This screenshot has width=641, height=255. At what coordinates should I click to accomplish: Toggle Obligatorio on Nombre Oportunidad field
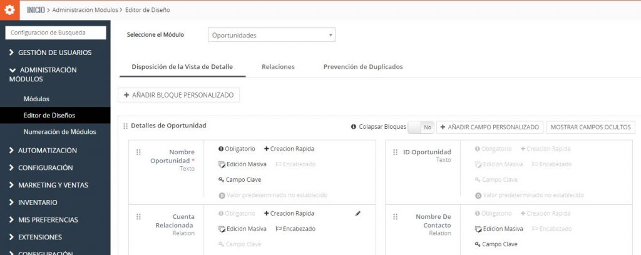click(x=237, y=149)
